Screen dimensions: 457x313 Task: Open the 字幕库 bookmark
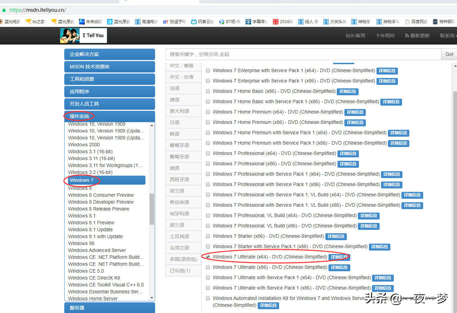click(x=257, y=22)
